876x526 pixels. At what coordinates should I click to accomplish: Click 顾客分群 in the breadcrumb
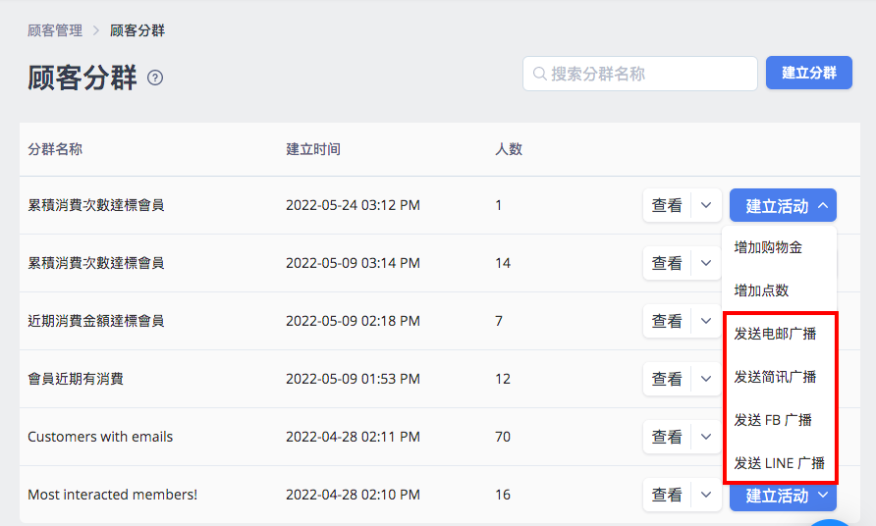(137, 30)
